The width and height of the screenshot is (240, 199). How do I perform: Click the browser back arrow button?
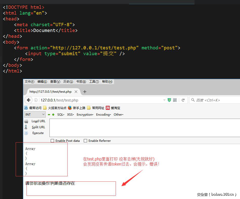(x=28, y=100)
